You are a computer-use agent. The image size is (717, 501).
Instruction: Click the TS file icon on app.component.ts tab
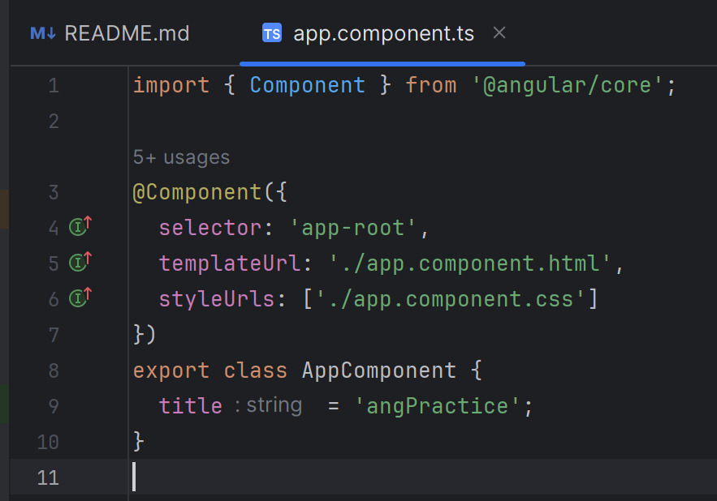pyautogui.click(x=272, y=33)
